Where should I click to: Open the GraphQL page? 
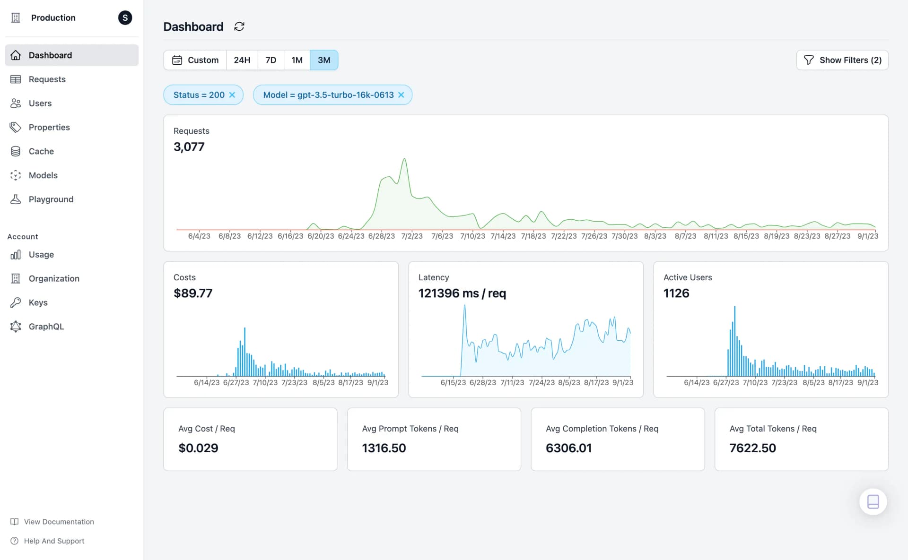pyautogui.click(x=46, y=327)
